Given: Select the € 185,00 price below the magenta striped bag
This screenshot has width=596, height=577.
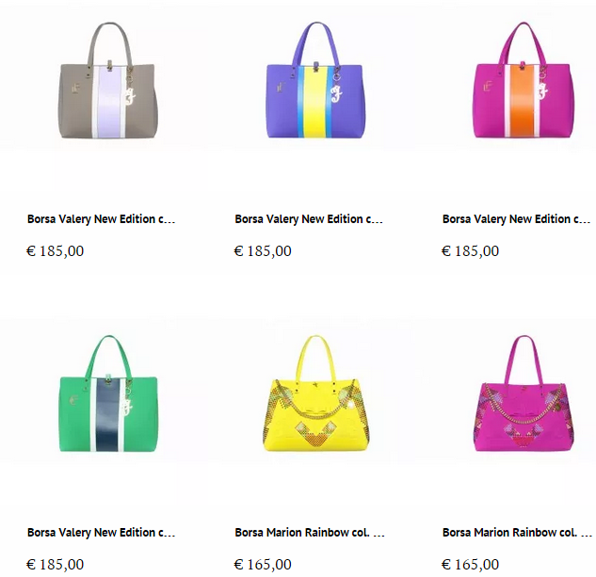Looking at the screenshot, I should point(470,251).
